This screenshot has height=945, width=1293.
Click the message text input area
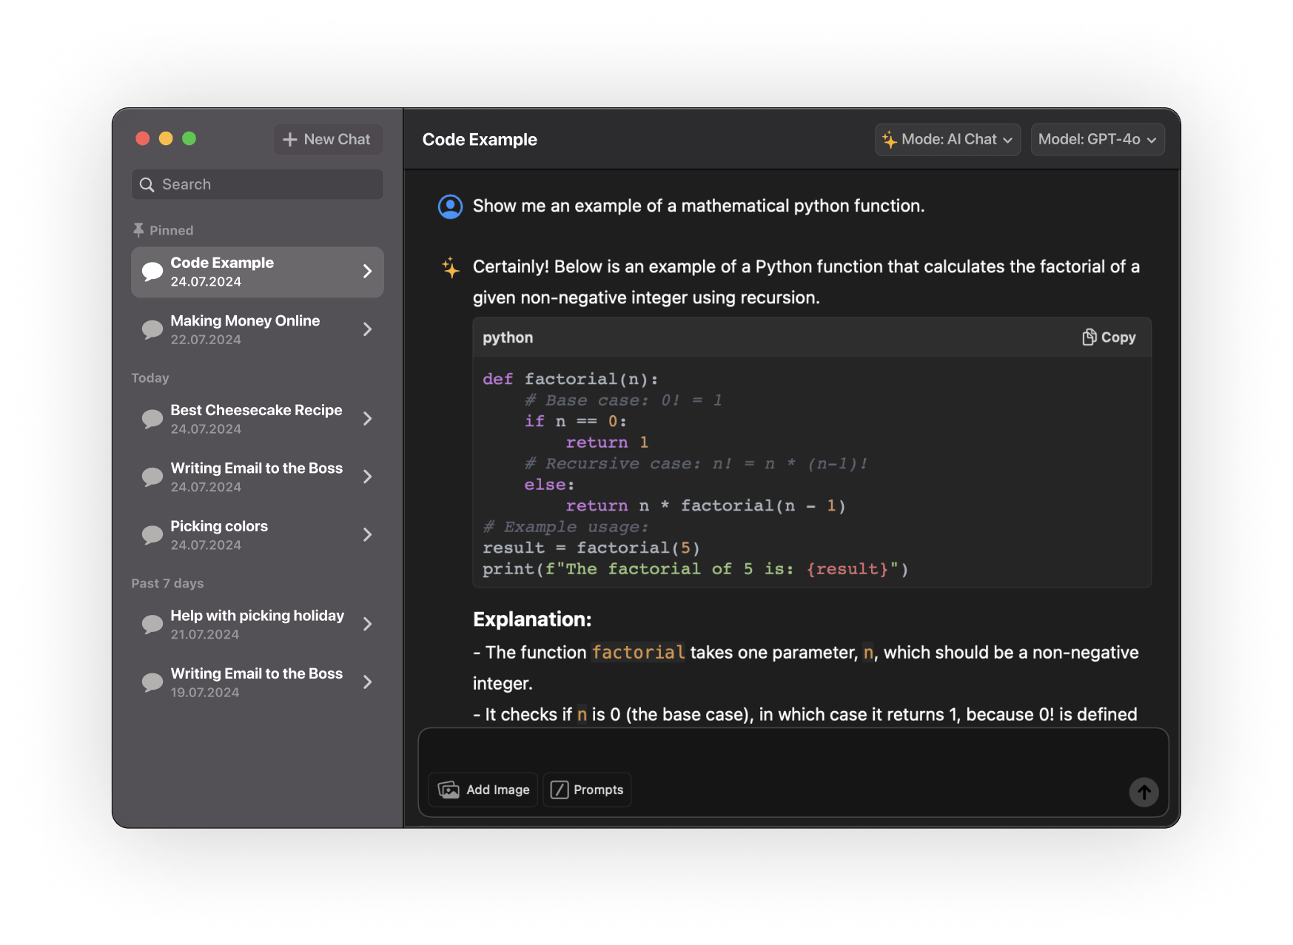[792, 751]
